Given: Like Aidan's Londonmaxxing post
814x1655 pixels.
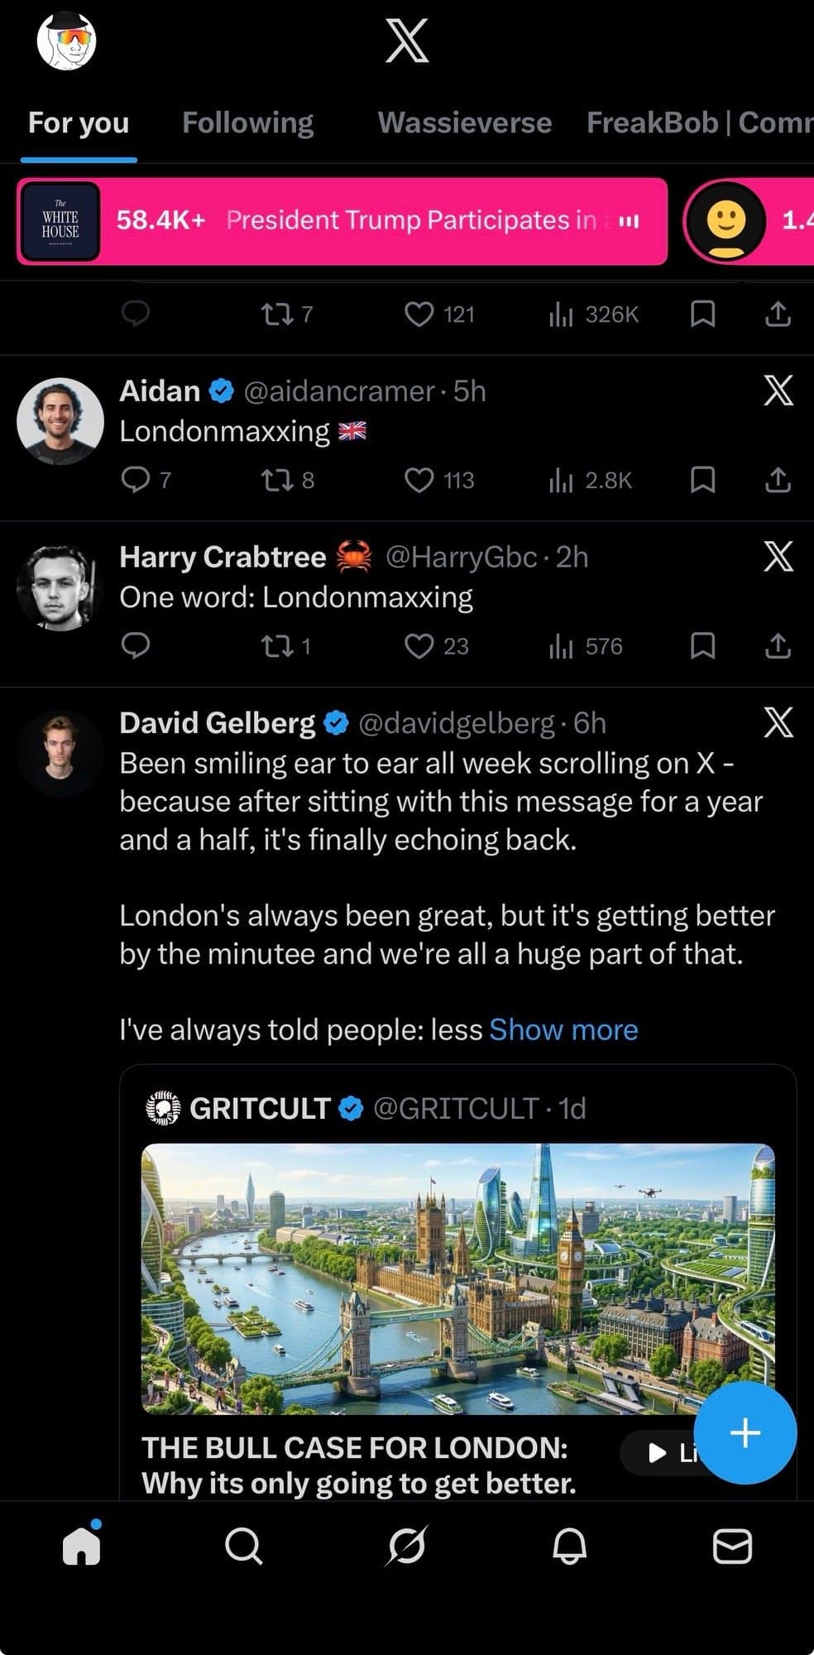Looking at the screenshot, I should [x=419, y=480].
